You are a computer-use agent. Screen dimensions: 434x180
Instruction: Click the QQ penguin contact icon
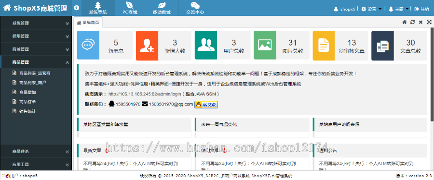111,104
